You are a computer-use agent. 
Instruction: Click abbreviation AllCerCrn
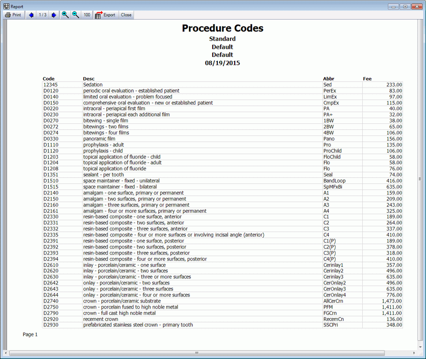tap(333, 301)
